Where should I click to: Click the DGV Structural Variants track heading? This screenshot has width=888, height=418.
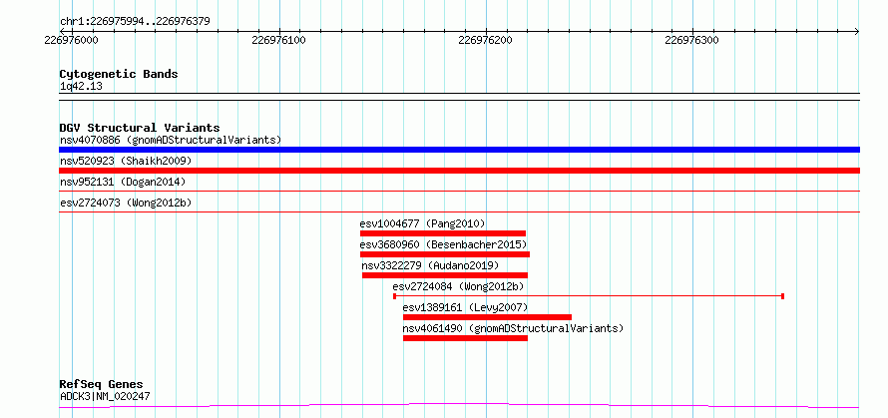click(140, 128)
